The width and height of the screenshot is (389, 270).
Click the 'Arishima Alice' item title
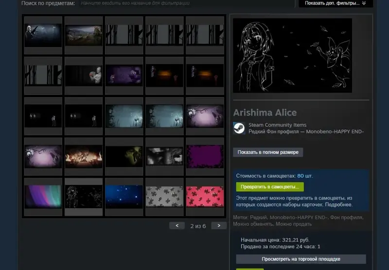(265, 113)
